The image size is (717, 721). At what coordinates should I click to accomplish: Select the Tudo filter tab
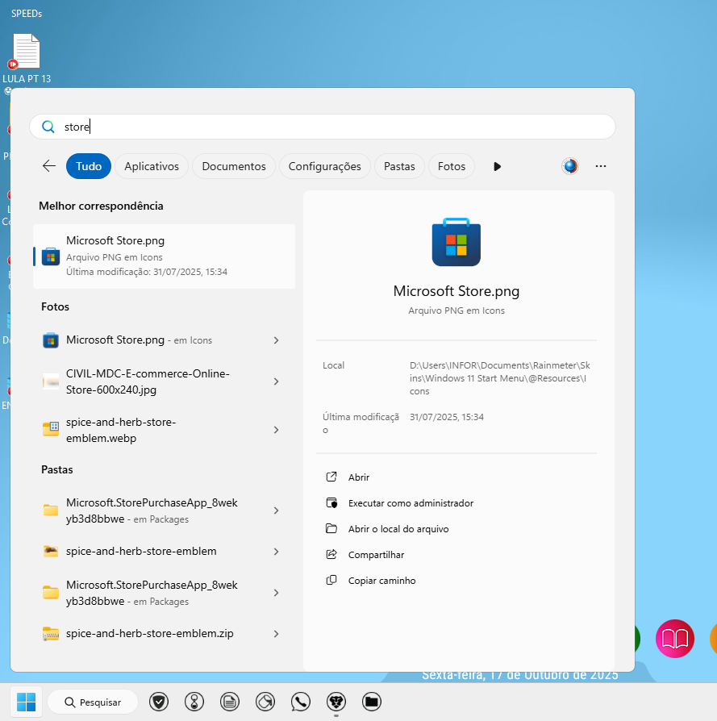(x=88, y=166)
